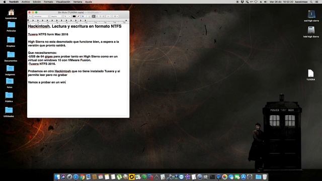Open Spotlight search in menu bar
Viewport: 322px width, 181px height.
click(x=311, y=2)
